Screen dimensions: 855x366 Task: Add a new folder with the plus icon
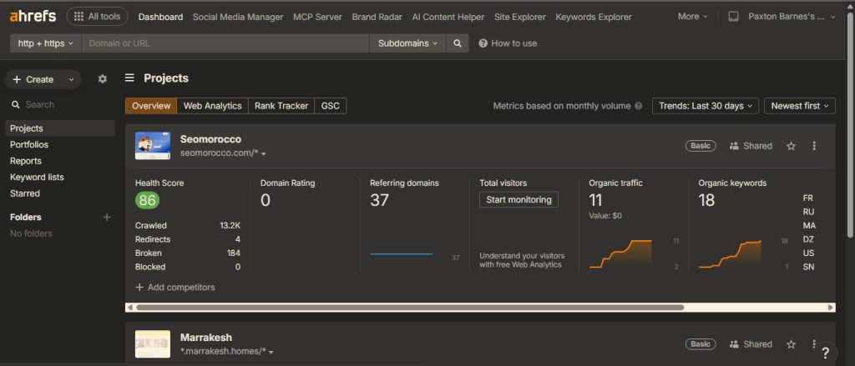[107, 218]
